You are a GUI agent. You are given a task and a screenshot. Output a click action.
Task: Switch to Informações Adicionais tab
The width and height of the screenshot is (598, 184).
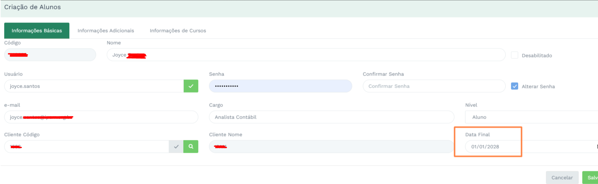(106, 31)
